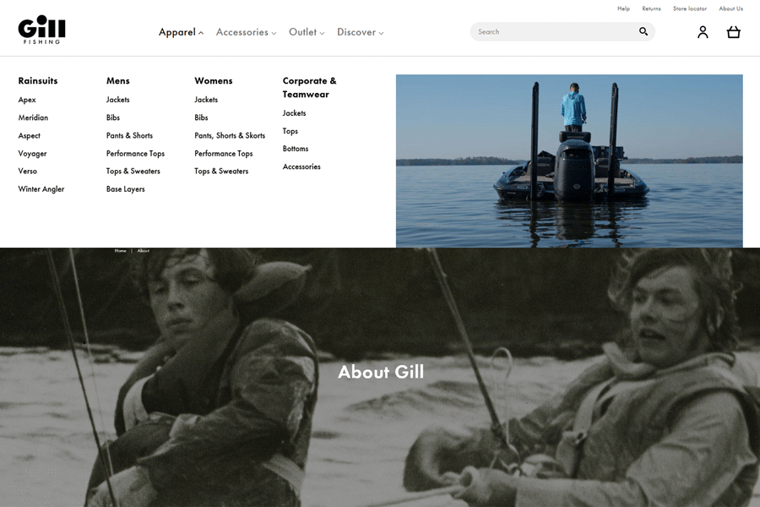Open Mens Jackets
Screen dimensions: 760x507
point(117,100)
